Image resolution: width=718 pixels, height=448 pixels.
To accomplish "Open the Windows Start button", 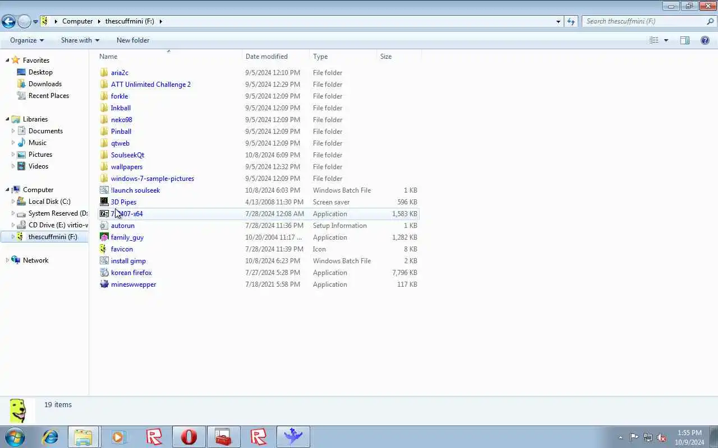I will [15, 437].
